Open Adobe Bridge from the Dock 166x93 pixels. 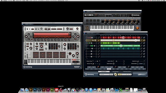tap(31, 90)
